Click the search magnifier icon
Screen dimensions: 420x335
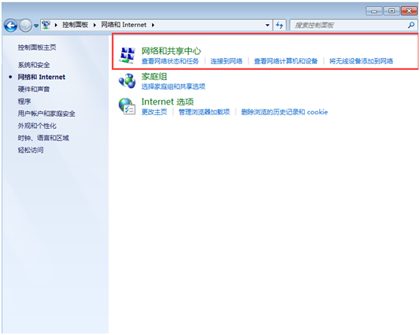coord(411,25)
